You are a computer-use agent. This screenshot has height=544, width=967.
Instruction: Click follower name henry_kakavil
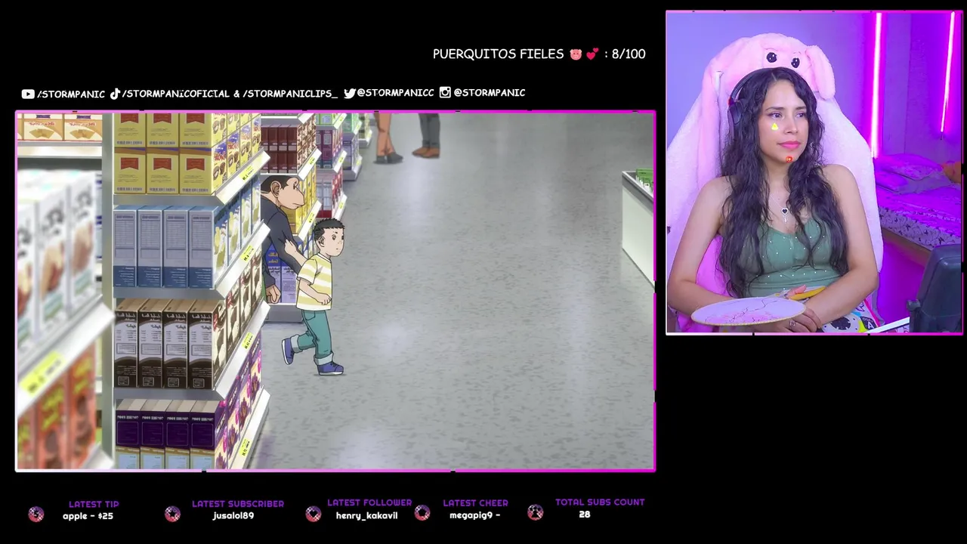click(366, 515)
